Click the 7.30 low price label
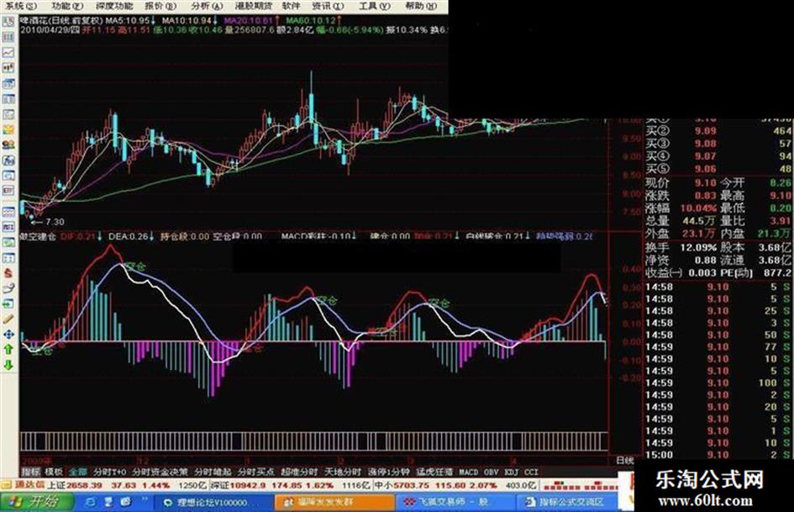Viewport: 794px width, 512px height. [55, 222]
